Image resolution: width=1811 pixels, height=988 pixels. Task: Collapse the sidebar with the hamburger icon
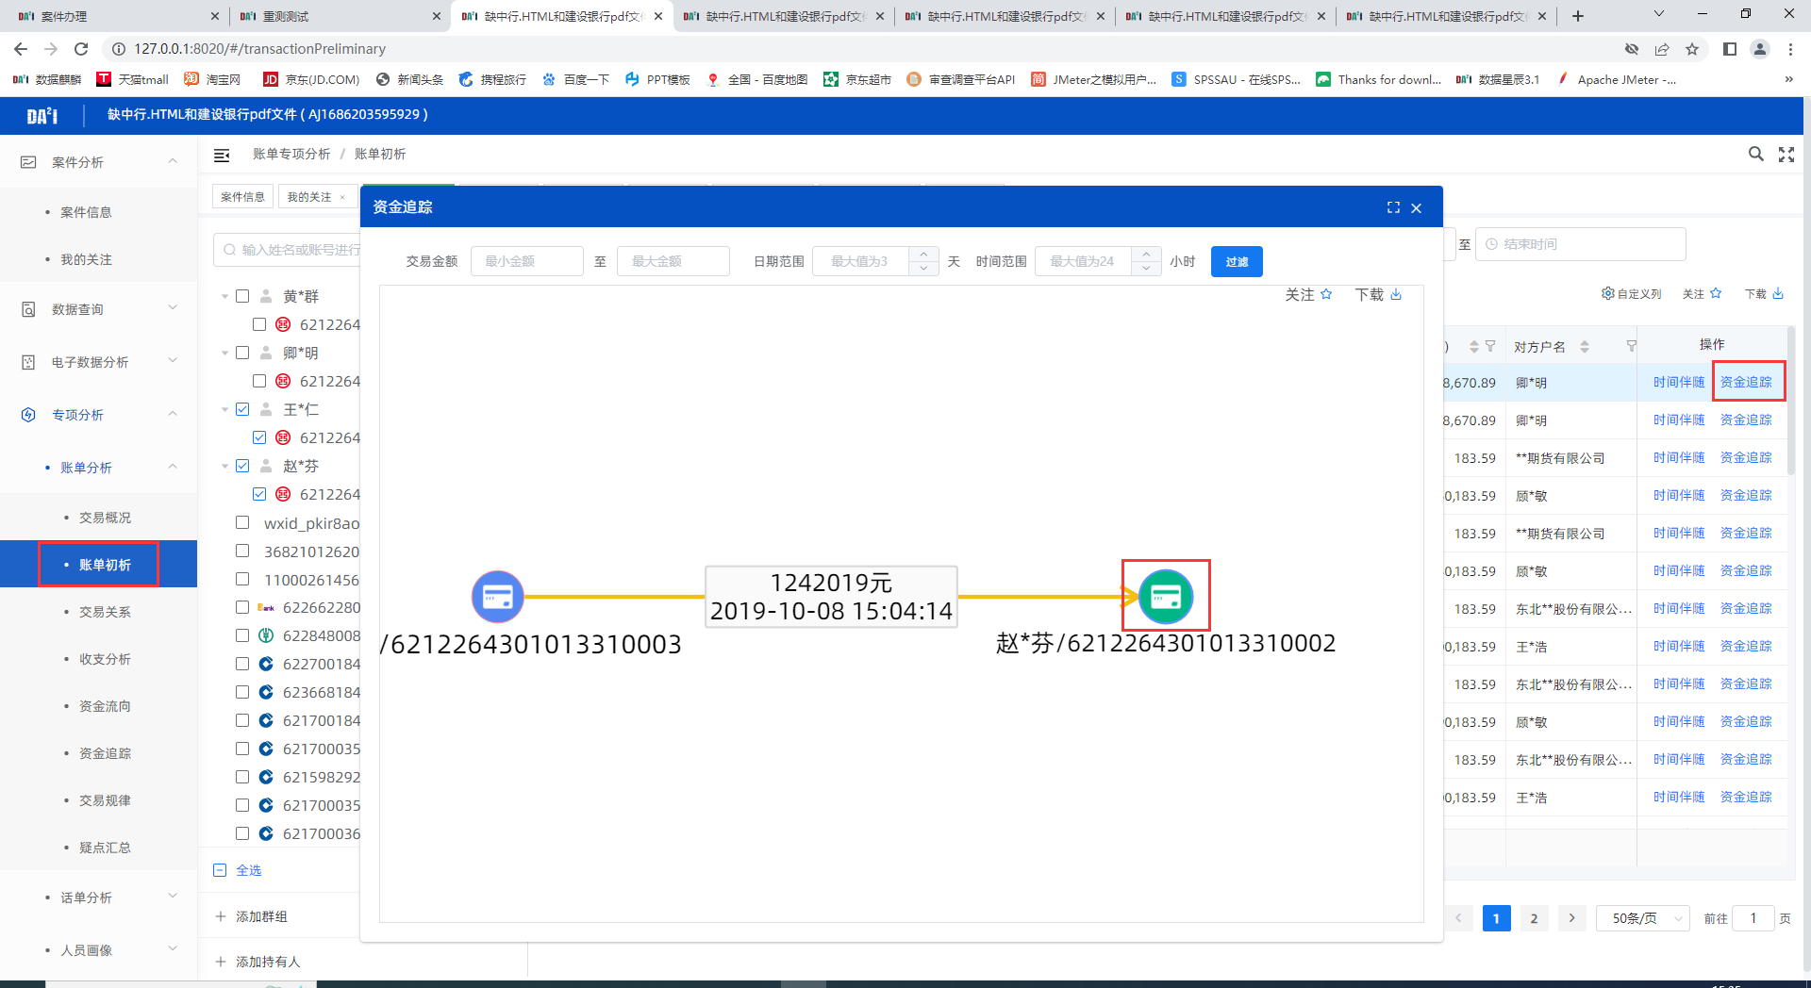[222, 155]
